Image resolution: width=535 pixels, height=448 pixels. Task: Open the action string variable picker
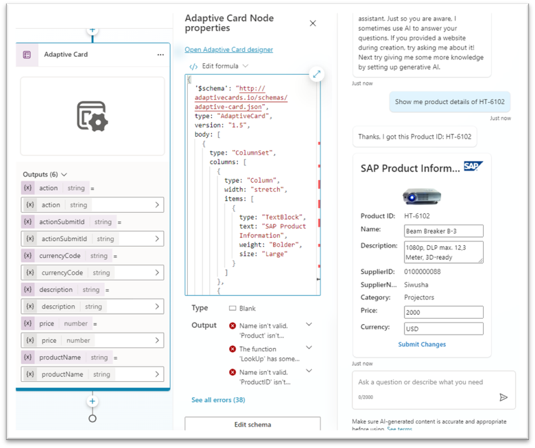92,205
